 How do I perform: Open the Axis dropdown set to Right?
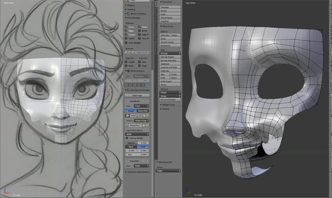coord(141,166)
